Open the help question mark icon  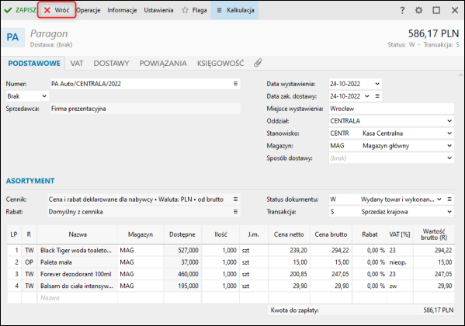tap(402, 10)
